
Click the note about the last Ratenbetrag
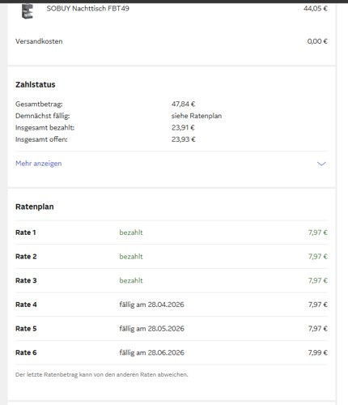(102, 374)
